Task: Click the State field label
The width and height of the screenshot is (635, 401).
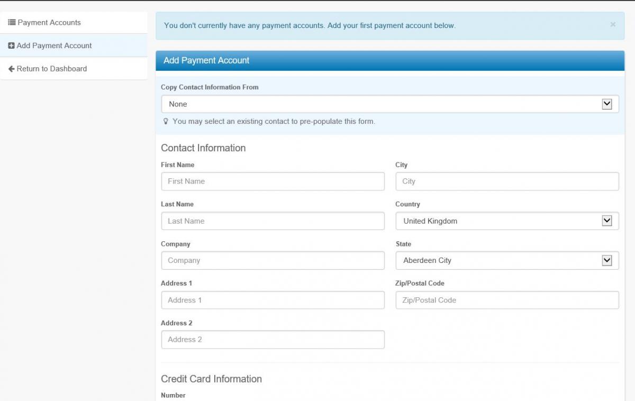Action: point(403,244)
